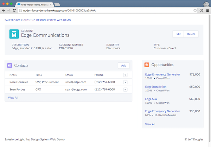
Task: Open Contacts View All link
Action: pos(13,98)
